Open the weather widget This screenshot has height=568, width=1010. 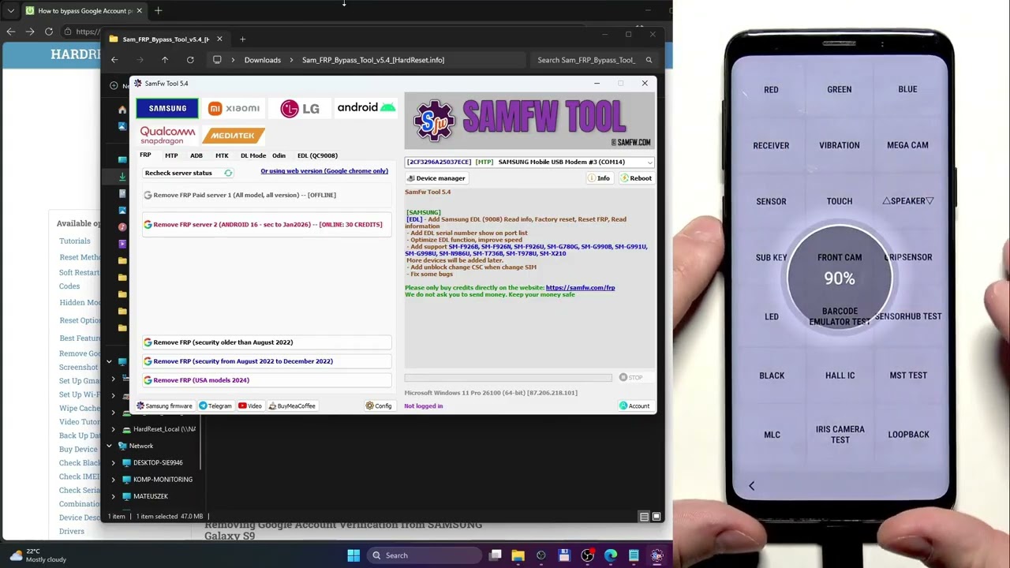coord(37,555)
